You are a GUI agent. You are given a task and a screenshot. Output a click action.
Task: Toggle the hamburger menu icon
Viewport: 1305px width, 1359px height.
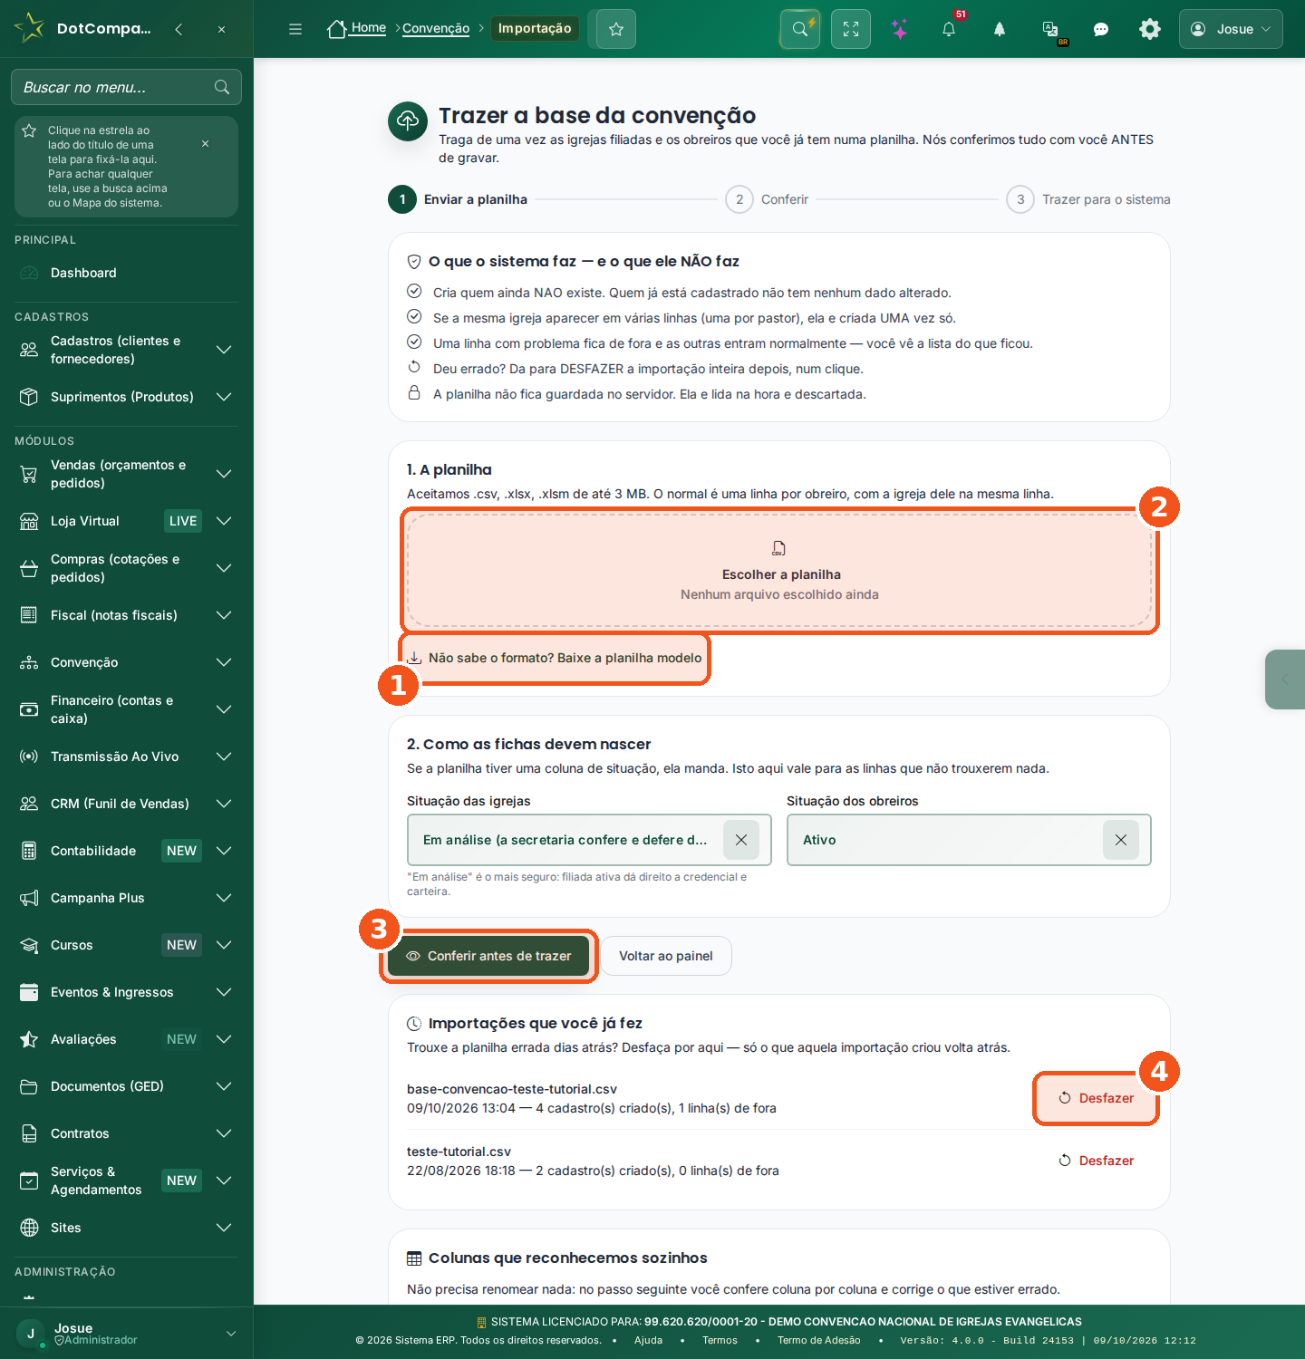(x=295, y=29)
